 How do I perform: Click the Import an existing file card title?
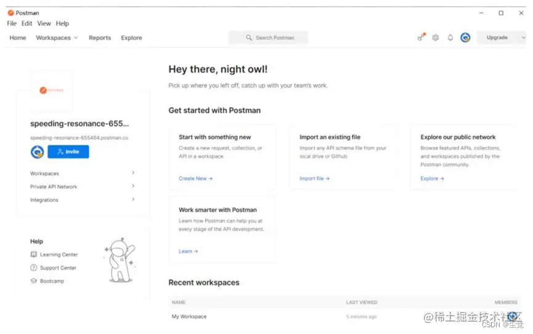tap(330, 137)
